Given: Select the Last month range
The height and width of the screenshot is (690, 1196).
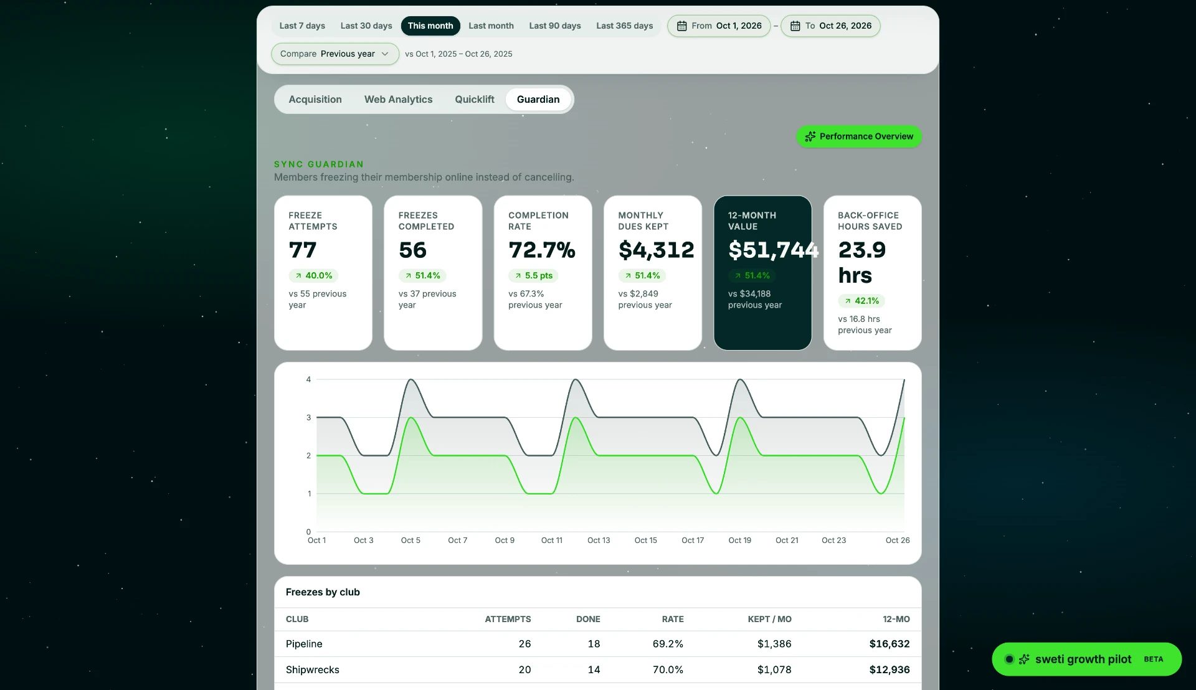Looking at the screenshot, I should [x=491, y=26].
